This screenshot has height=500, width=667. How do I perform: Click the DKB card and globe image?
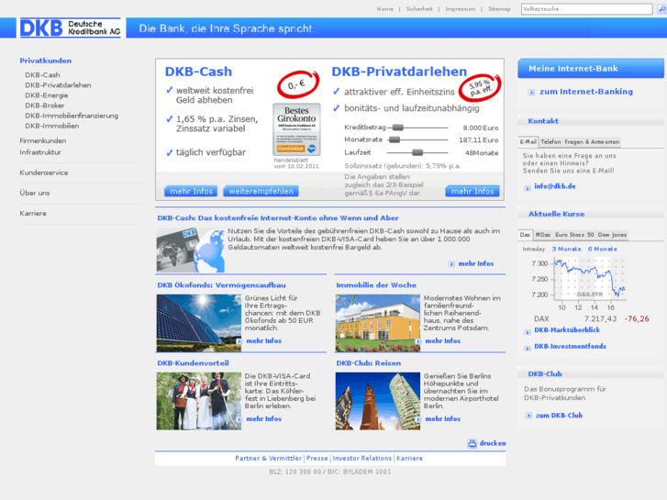tap(191, 250)
